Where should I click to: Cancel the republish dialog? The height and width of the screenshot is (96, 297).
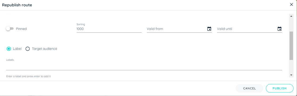[249, 88]
